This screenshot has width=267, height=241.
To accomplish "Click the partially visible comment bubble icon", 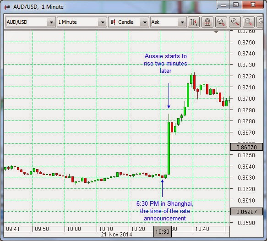I will click(260, 22).
